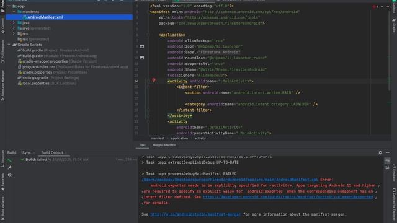Open the Pull Requests tool window

pos(2,51)
